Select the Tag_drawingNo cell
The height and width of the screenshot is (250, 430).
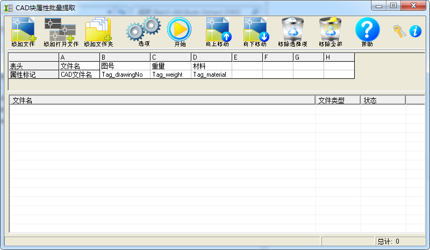coord(125,75)
